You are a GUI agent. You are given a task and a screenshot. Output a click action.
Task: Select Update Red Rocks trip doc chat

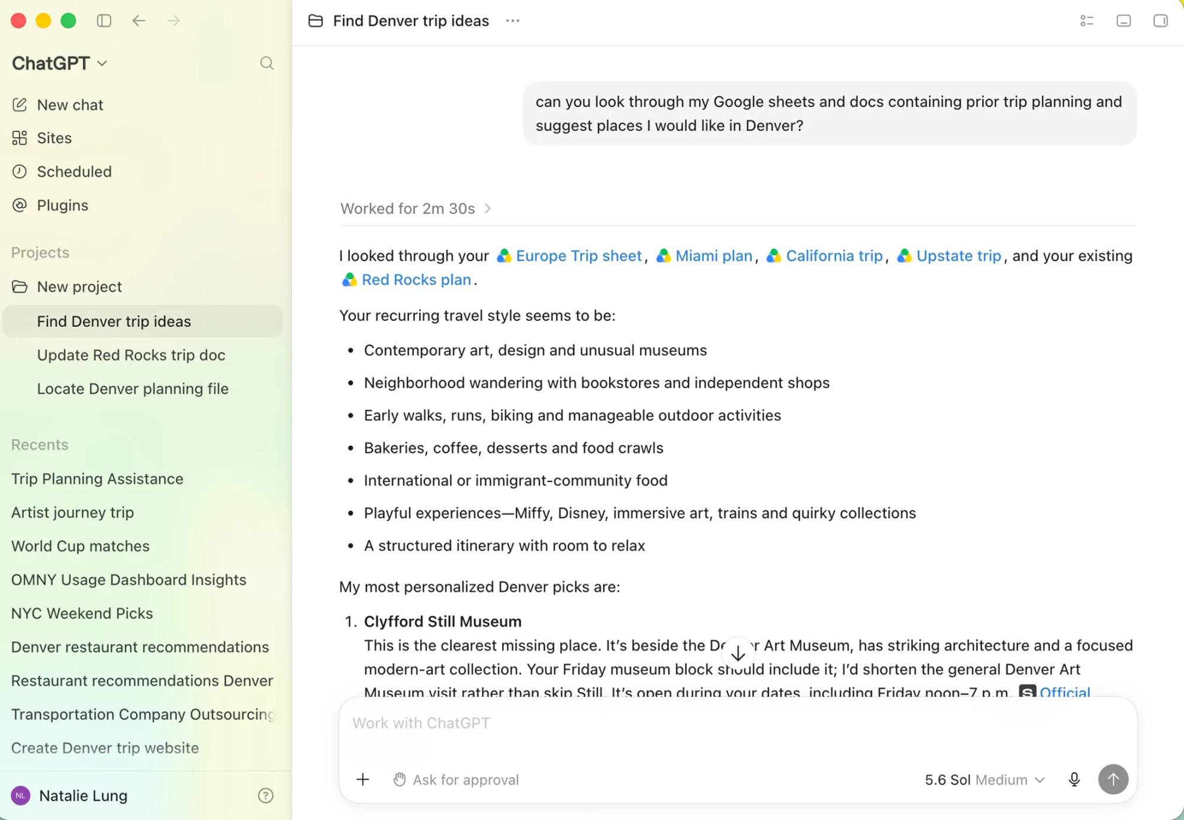[131, 355]
